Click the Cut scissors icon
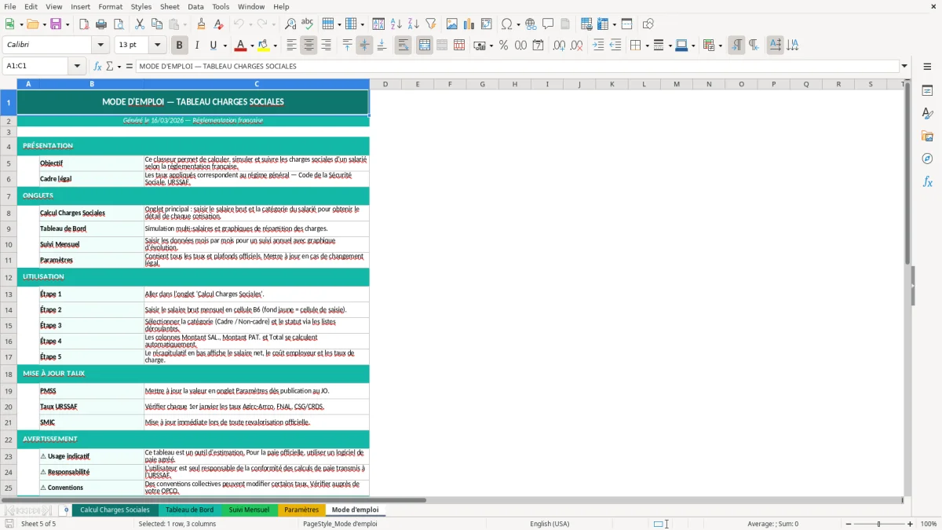The image size is (942, 530). pyautogui.click(x=139, y=24)
